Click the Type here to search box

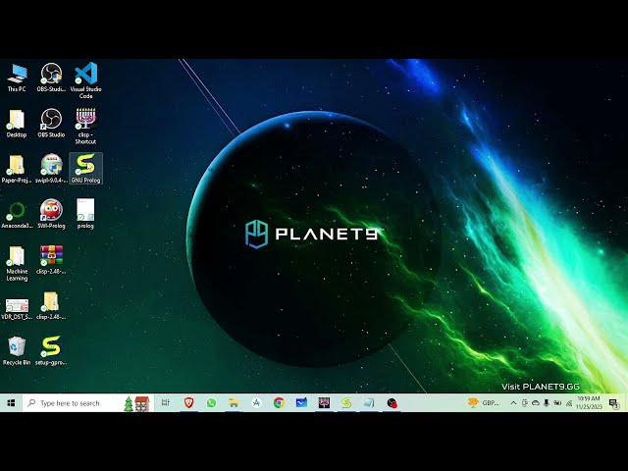[88, 403]
